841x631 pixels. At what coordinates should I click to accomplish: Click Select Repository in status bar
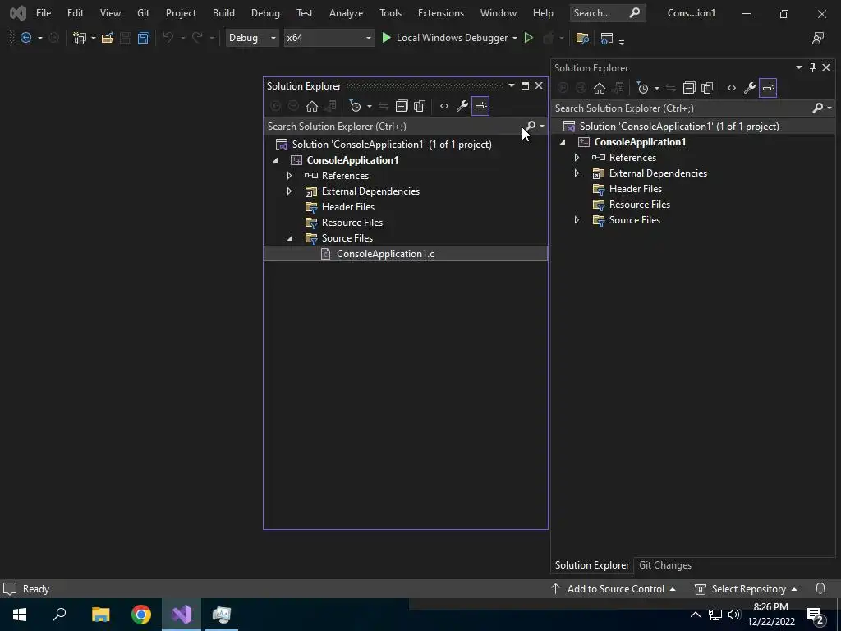click(746, 588)
